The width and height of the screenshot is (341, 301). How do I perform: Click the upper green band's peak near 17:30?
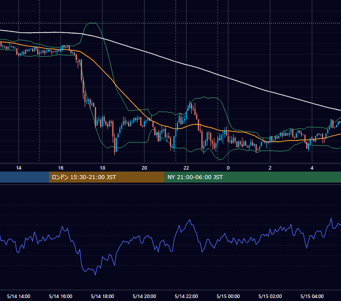[93, 23]
